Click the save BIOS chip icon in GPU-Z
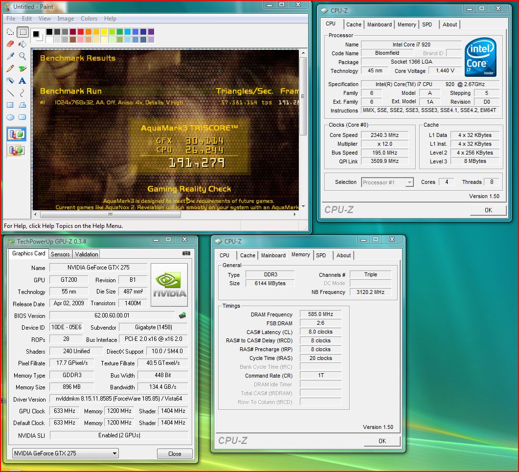 coord(182,315)
